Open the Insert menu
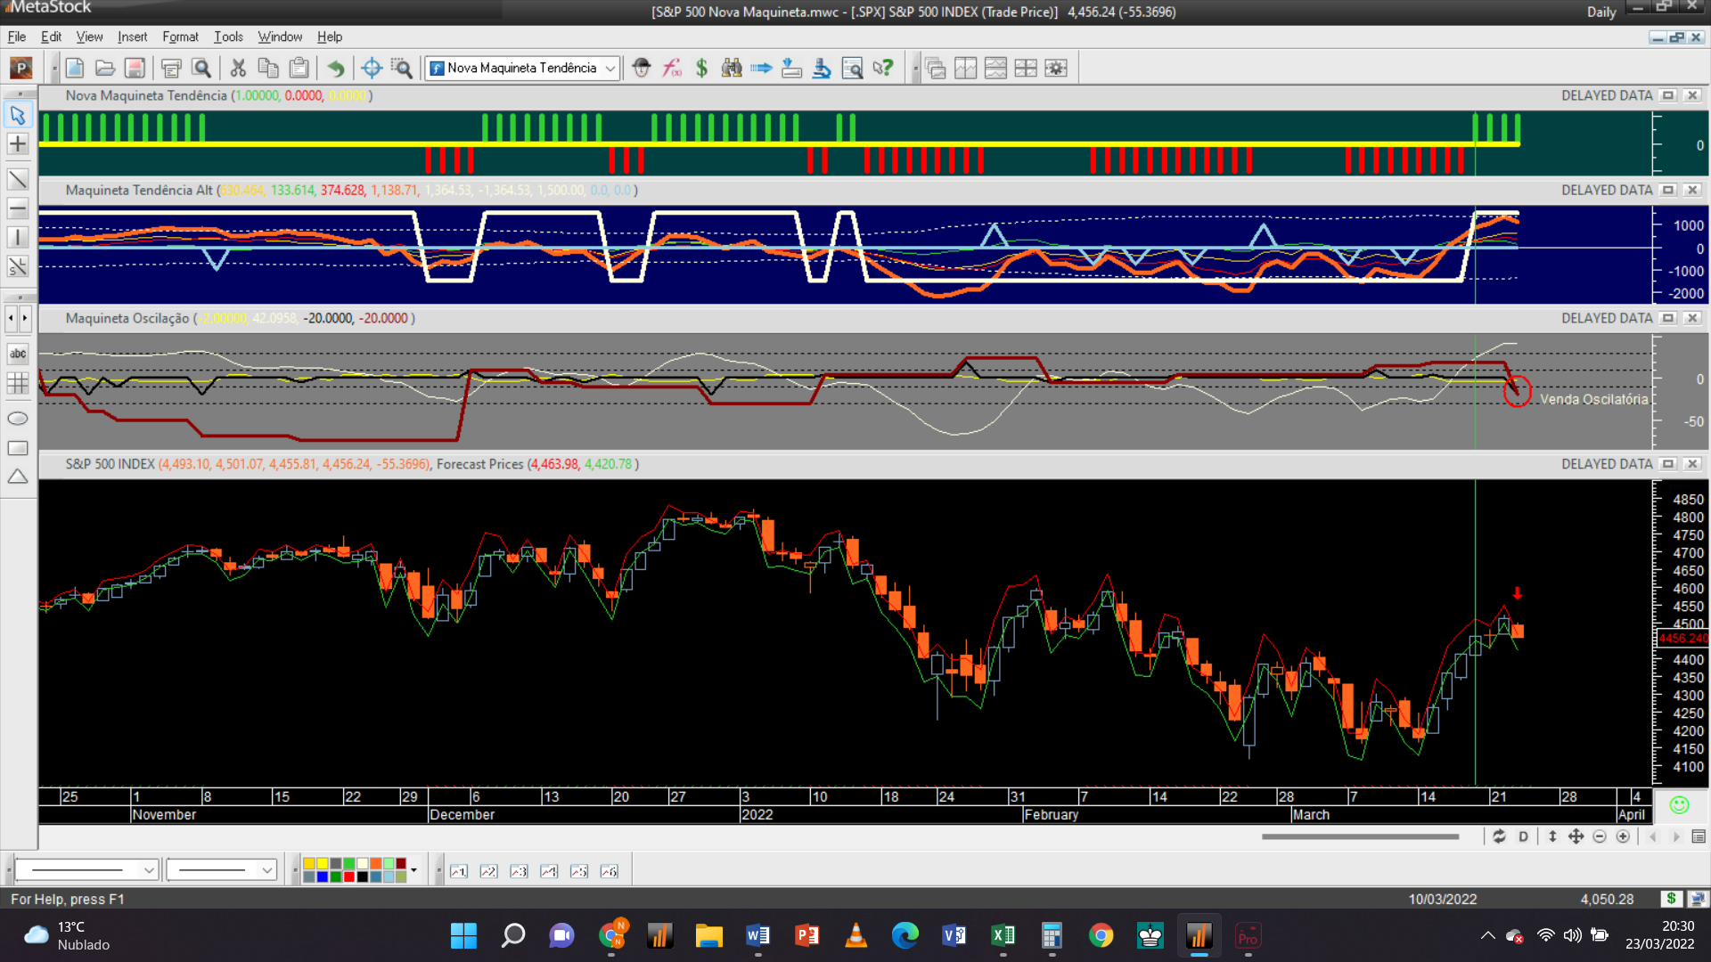 (x=132, y=37)
